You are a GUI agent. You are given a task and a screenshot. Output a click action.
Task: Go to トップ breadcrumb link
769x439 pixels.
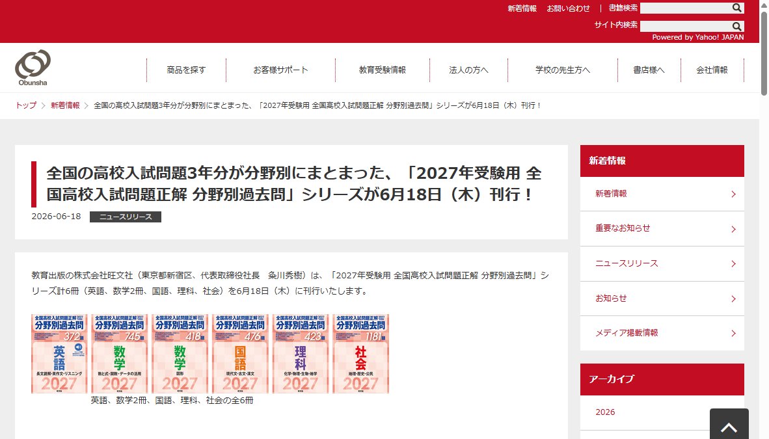click(x=26, y=105)
